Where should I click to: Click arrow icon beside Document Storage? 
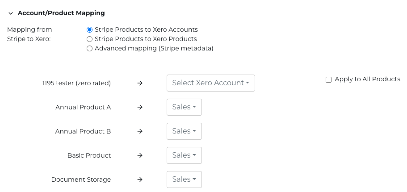[140, 179]
